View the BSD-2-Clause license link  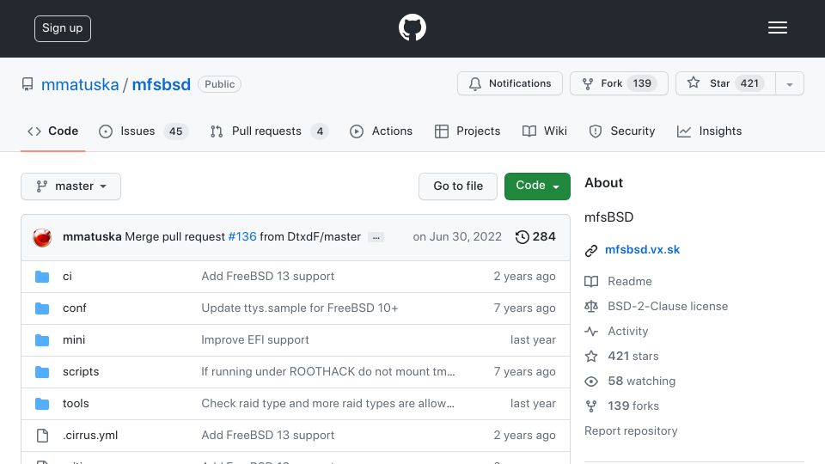click(656, 306)
